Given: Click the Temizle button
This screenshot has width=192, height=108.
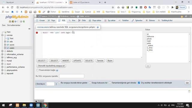Looking at the screenshot, I should coord(100,61).
